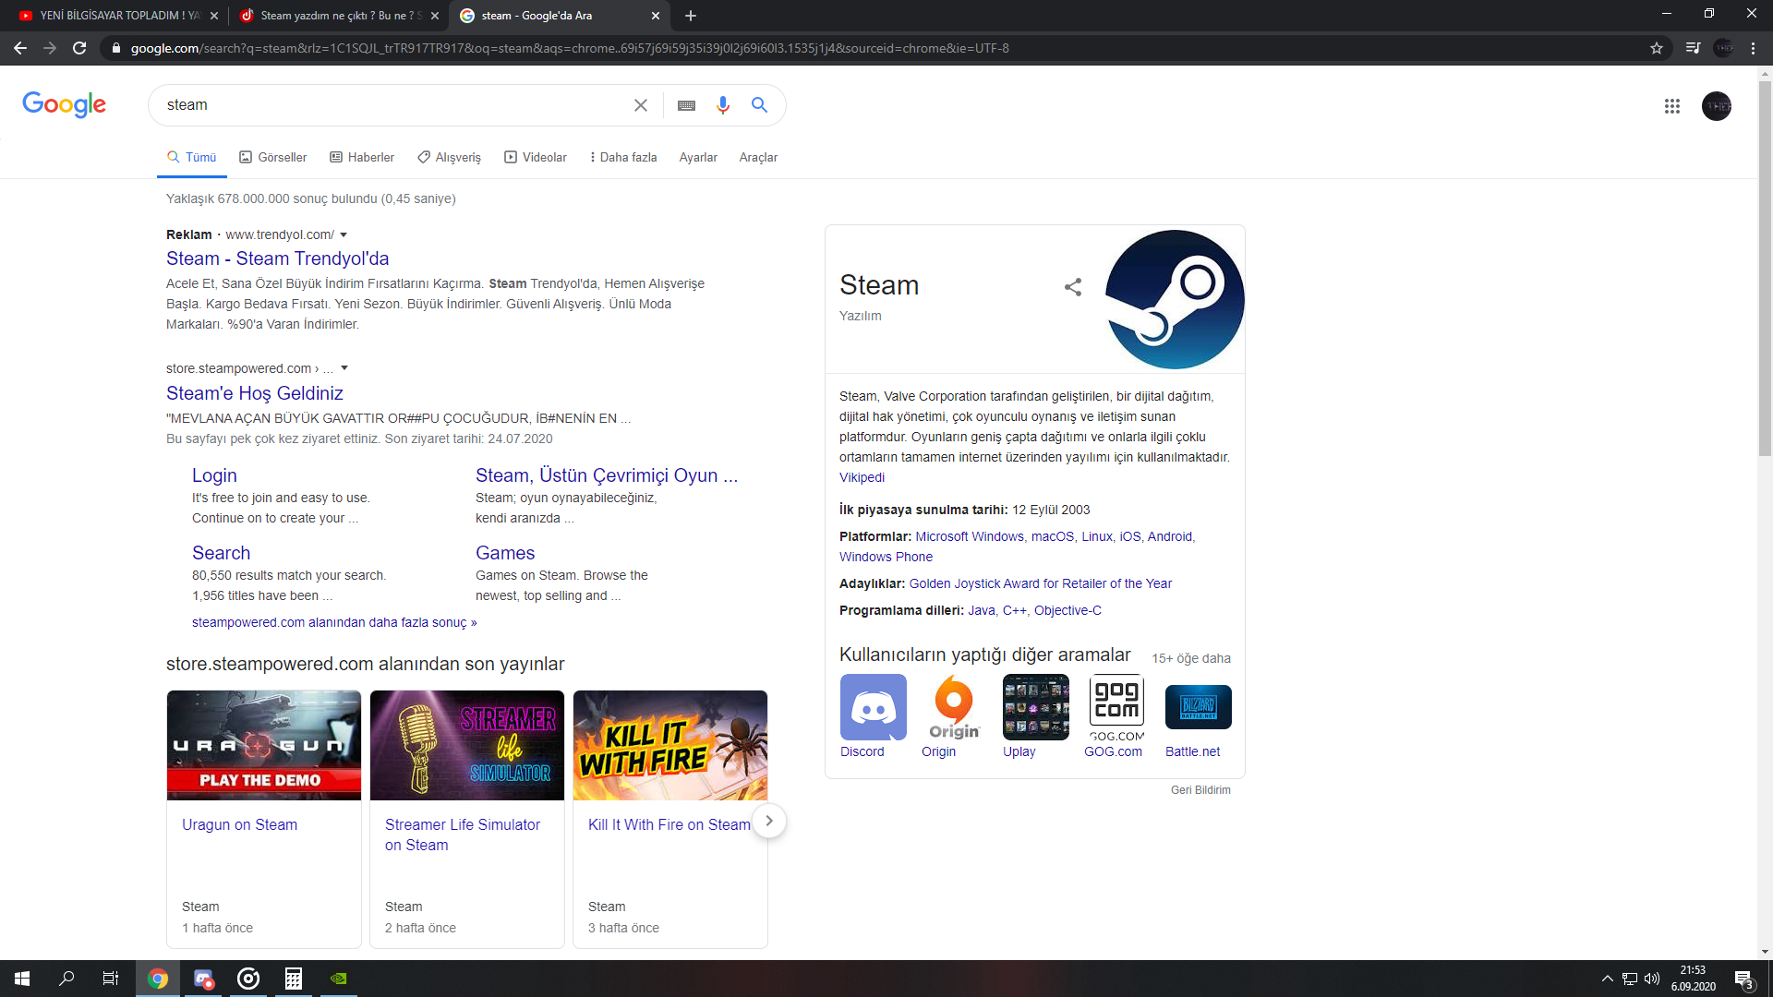
Task: Open the GOG.com related search icon
Action: 1117,707
